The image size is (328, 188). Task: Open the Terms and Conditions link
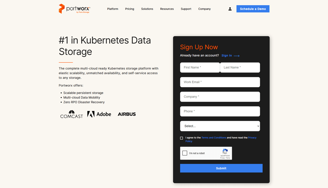click(214, 138)
